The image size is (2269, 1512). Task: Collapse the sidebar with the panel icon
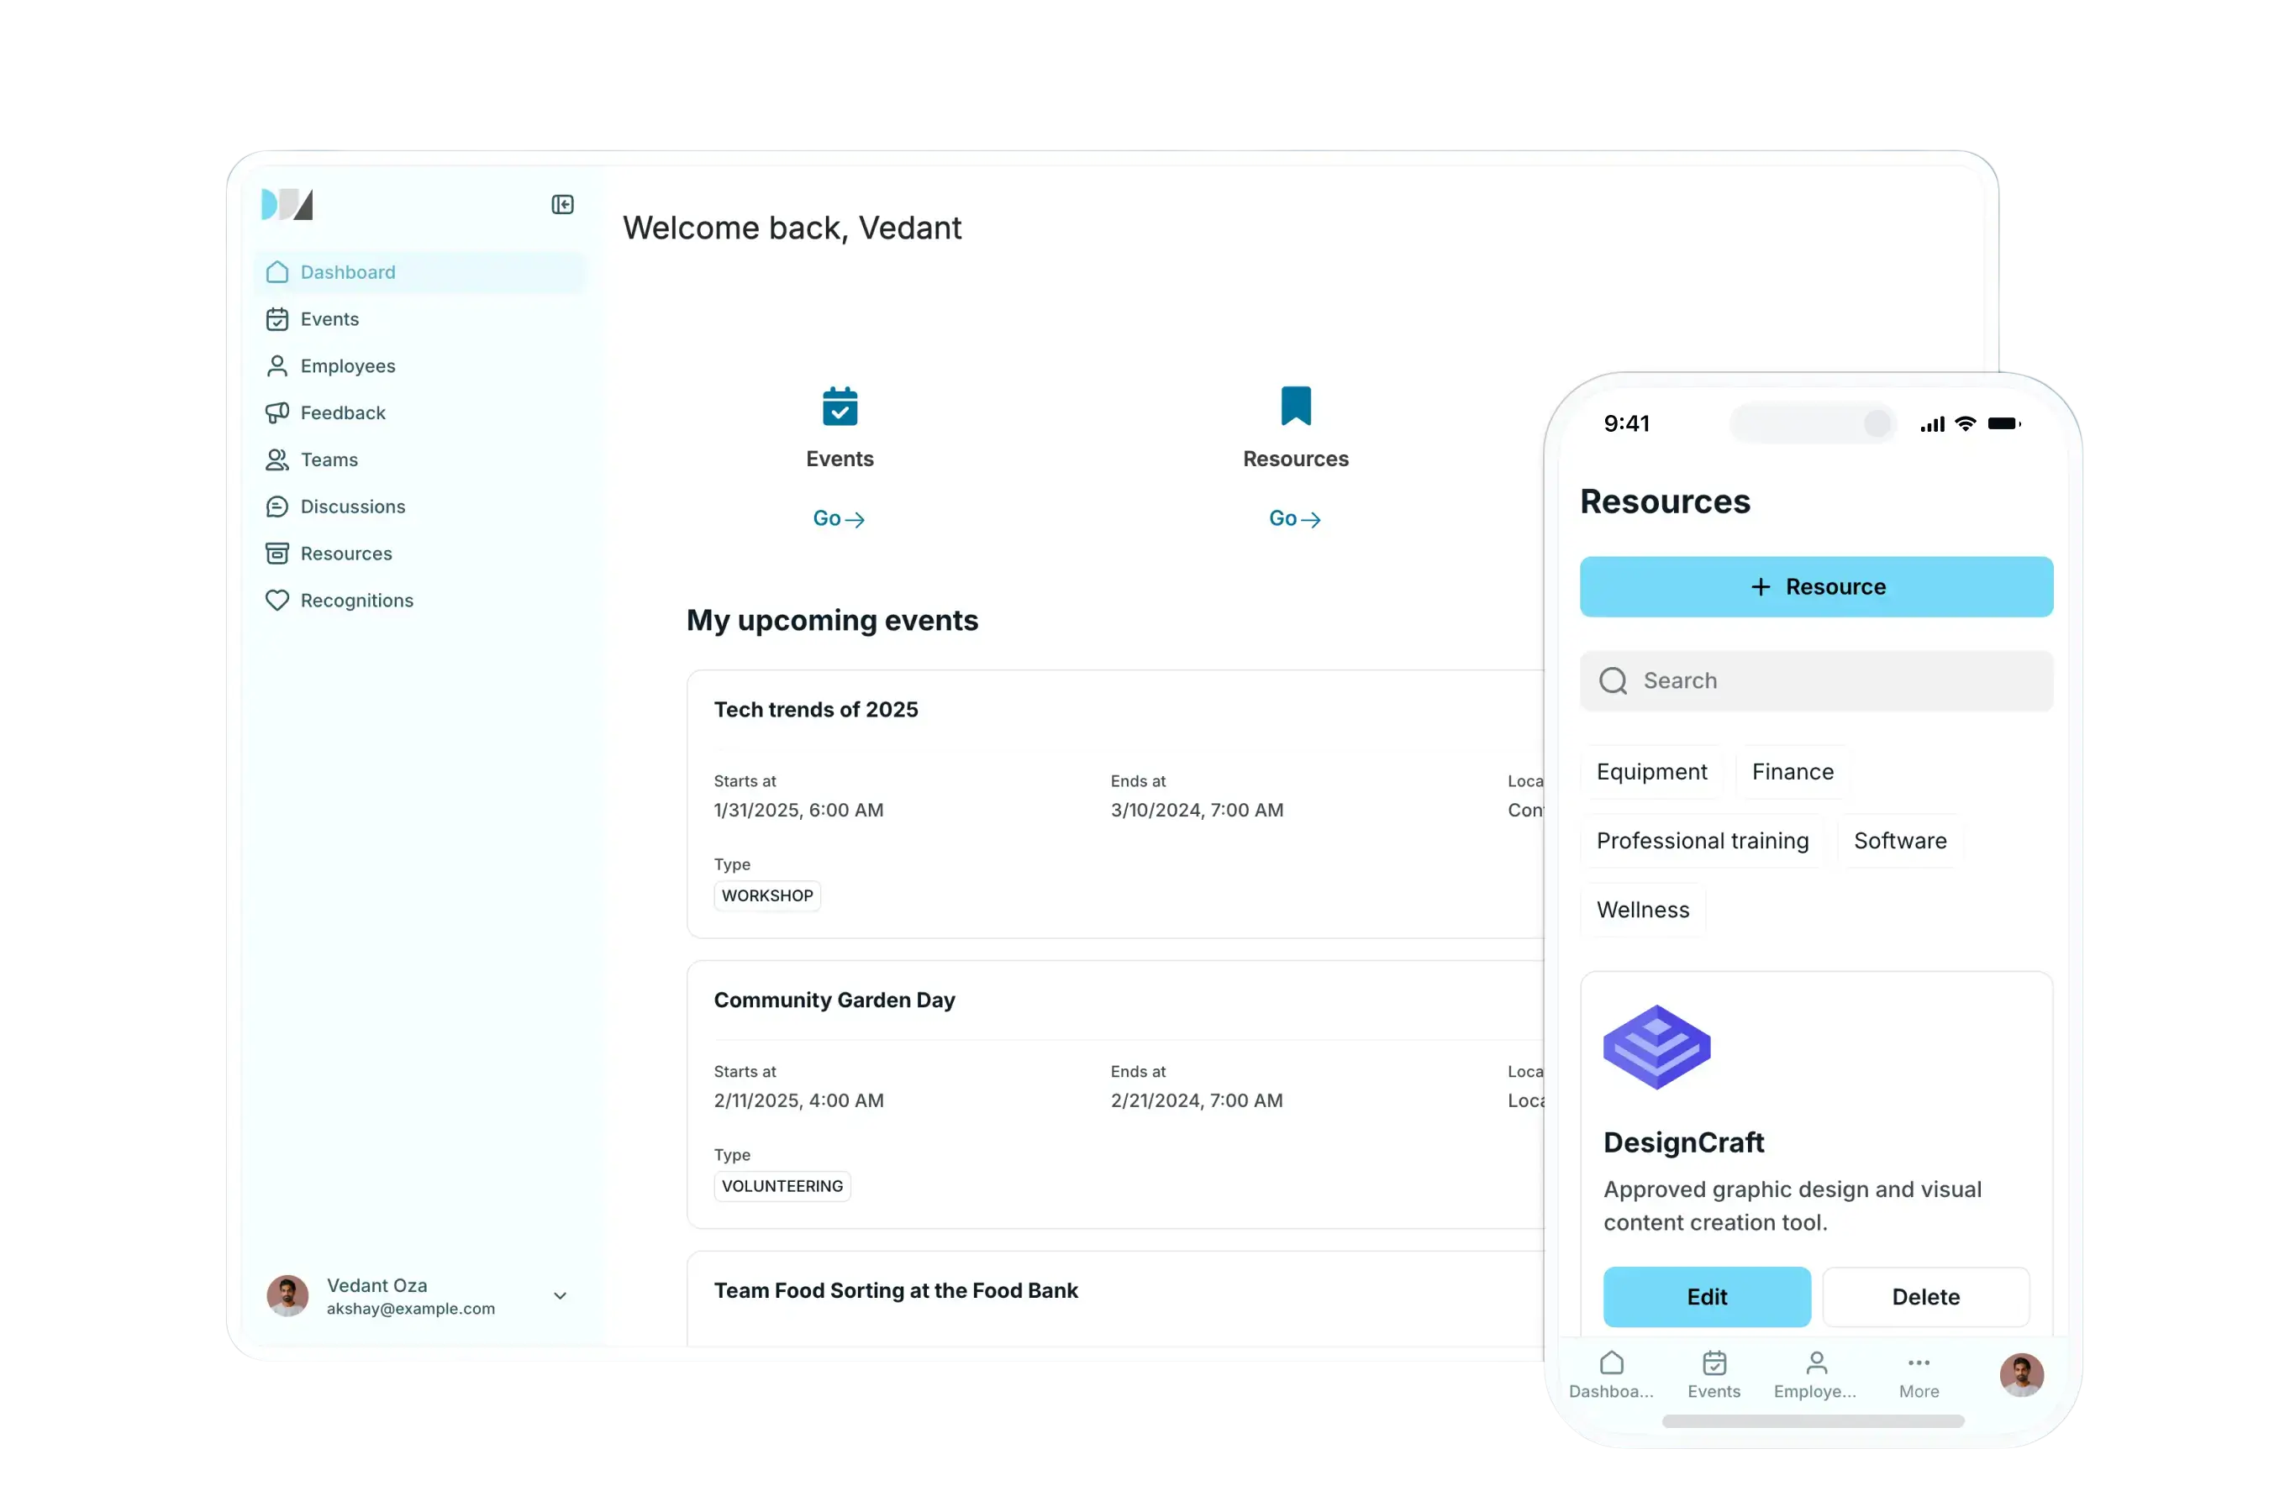click(562, 204)
